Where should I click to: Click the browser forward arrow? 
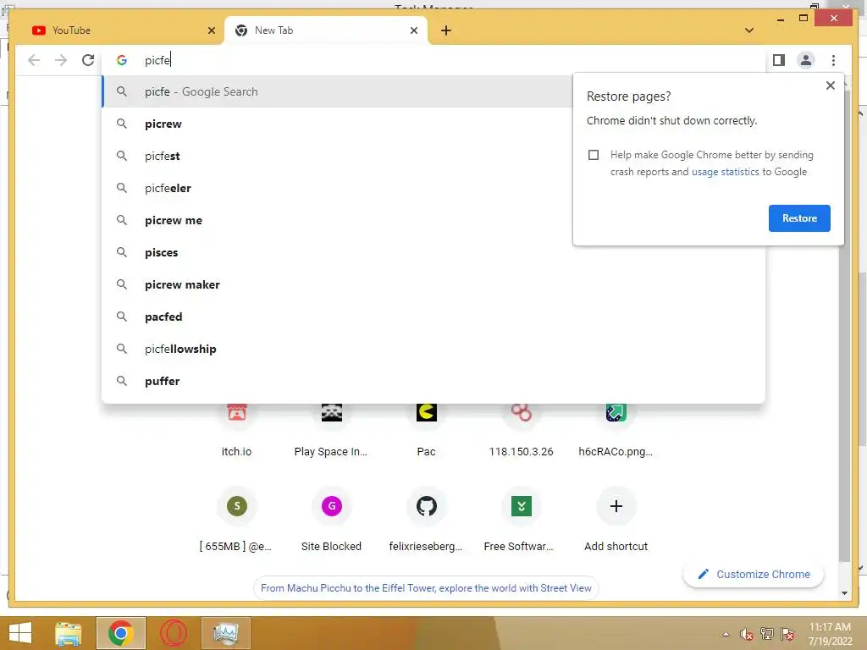tap(61, 60)
